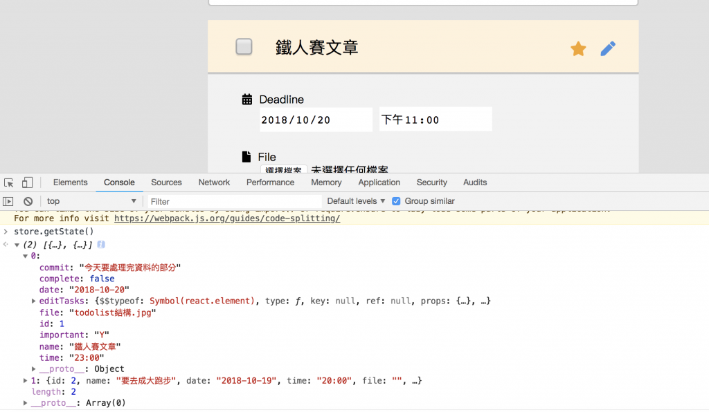Image resolution: width=709 pixels, height=412 pixels.
Task: Open the Audits tab
Action: tap(475, 182)
